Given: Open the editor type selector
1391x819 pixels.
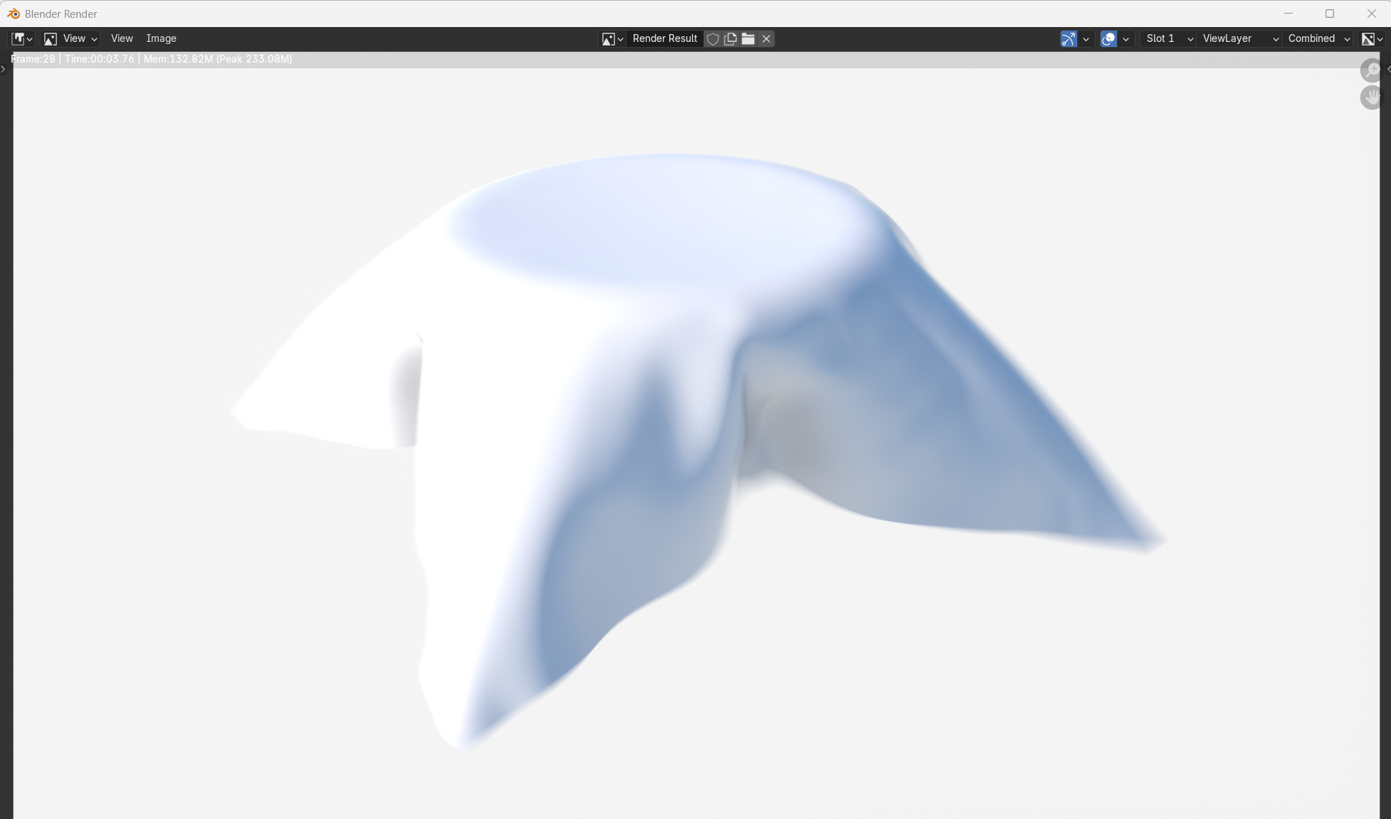Looking at the screenshot, I should pos(22,38).
